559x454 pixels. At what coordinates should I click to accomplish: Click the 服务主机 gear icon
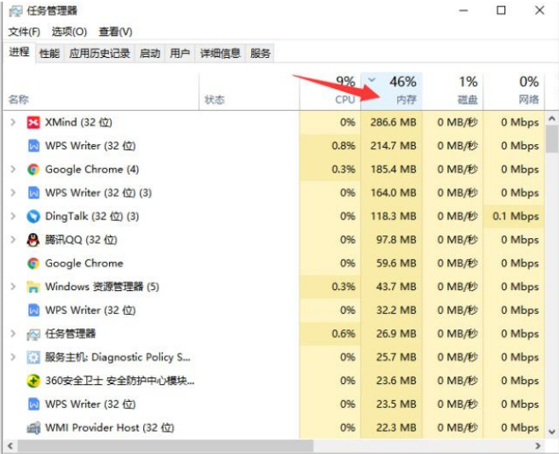tap(33, 358)
